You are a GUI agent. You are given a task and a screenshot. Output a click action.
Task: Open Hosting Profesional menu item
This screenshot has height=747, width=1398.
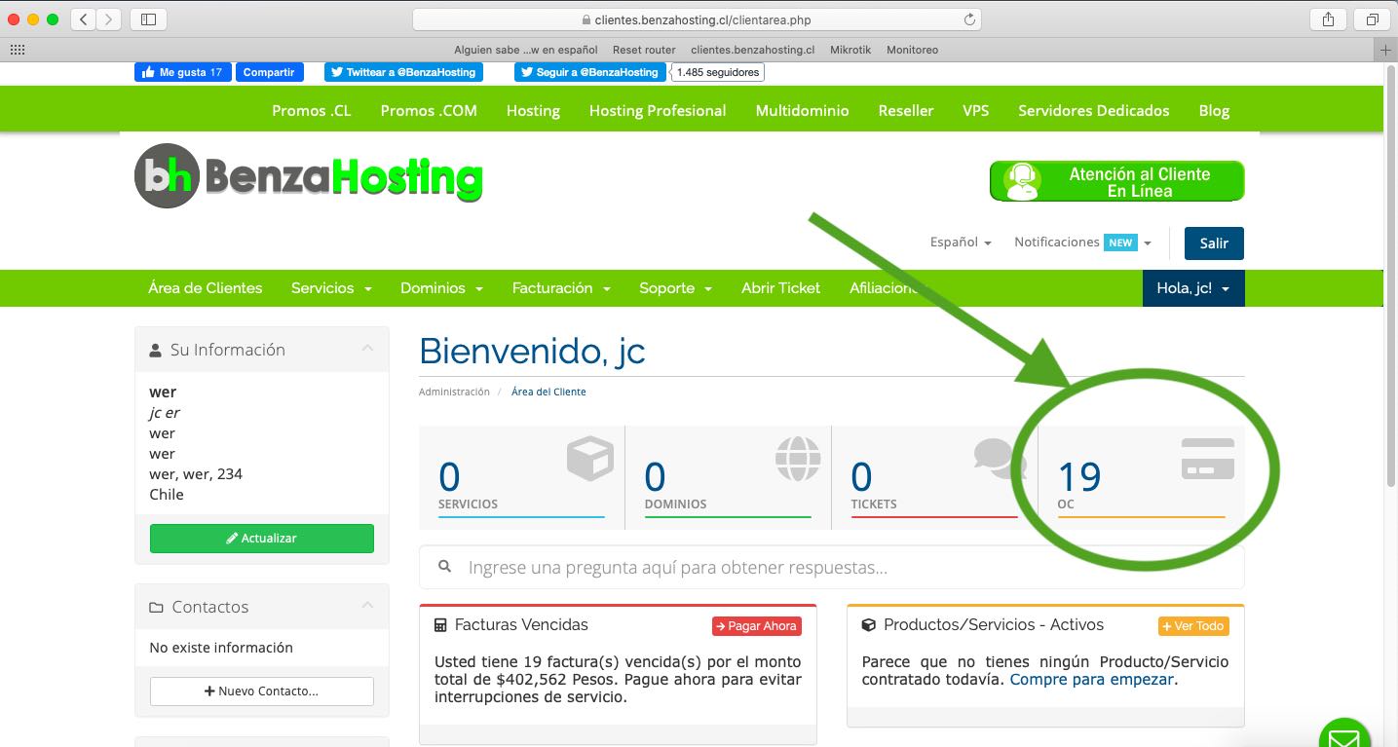(658, 111)
